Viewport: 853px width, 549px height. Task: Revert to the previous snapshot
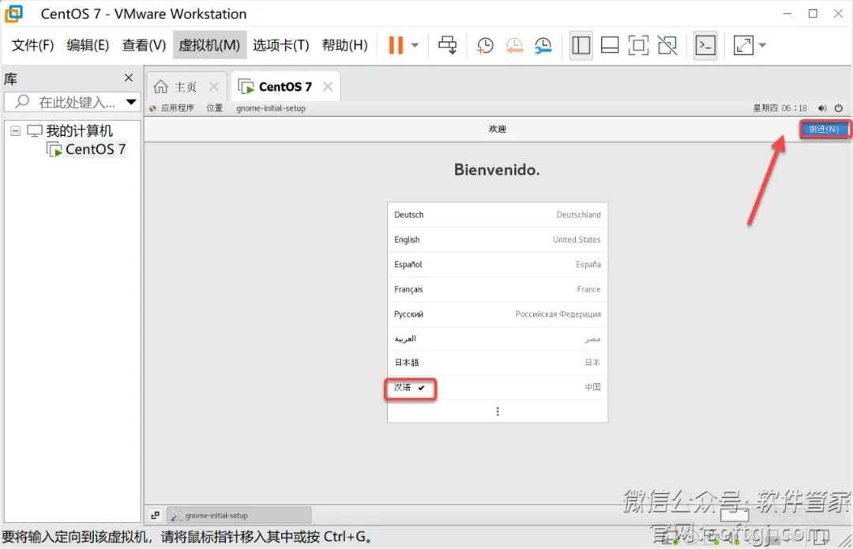(x=513, y=45)
